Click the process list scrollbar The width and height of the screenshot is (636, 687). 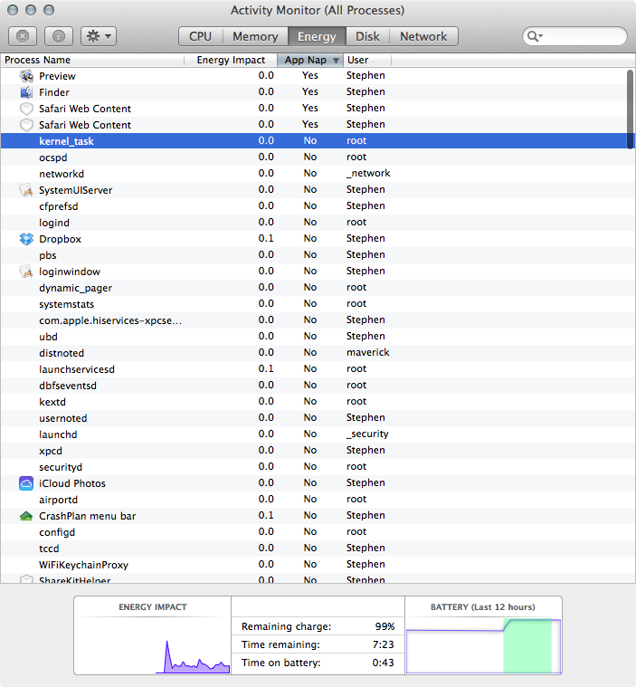(631, 110)
